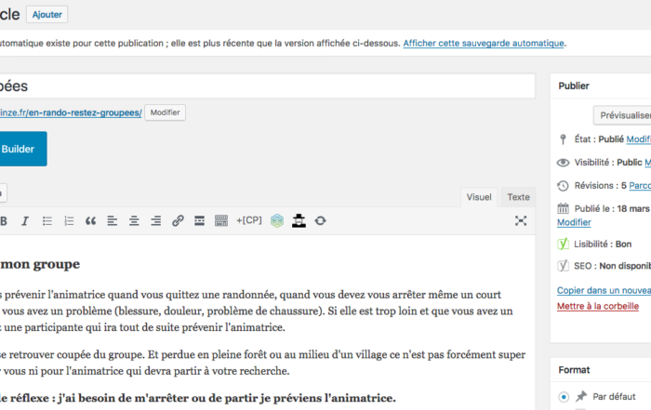Insert a bulleted list
Viewport: 651px width, 410px height.
point(47,220)
